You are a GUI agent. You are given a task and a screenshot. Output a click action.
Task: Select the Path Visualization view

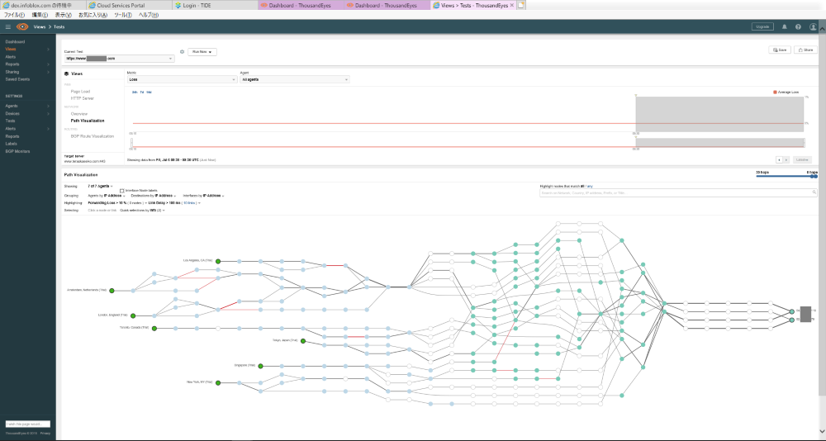pos(88,121)
